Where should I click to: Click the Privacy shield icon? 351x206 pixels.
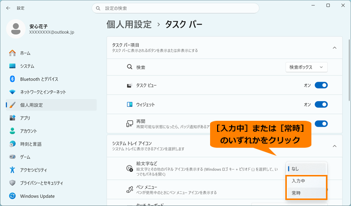pos(13,183)
